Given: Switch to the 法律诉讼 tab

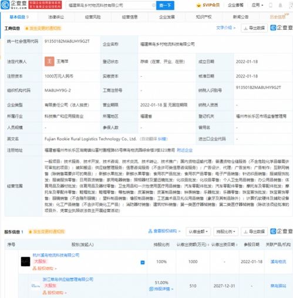Looking at the screenshot, I should click(x=56, y=17).
